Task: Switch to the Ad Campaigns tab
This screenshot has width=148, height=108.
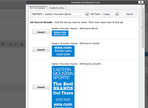Action: click(x=38, y=8)
